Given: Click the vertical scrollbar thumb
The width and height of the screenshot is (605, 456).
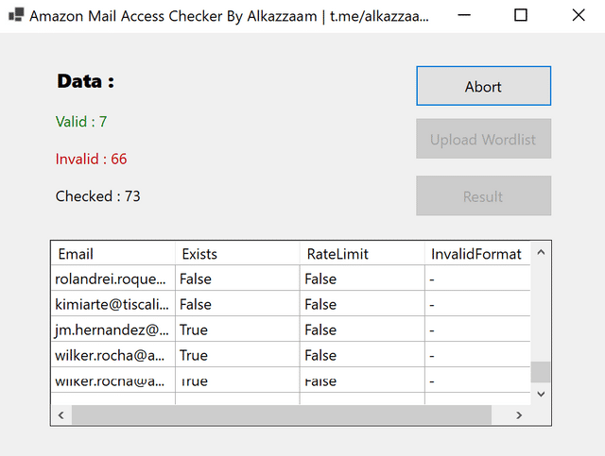Looking at the screenshot, I should (541, 371).
